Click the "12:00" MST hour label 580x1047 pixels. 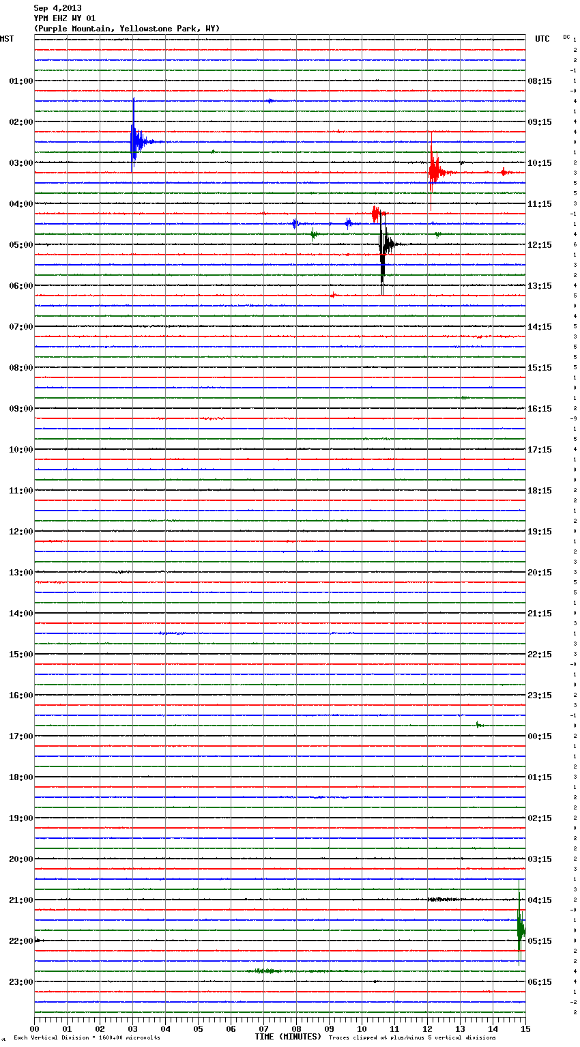[x=21, y=531]
